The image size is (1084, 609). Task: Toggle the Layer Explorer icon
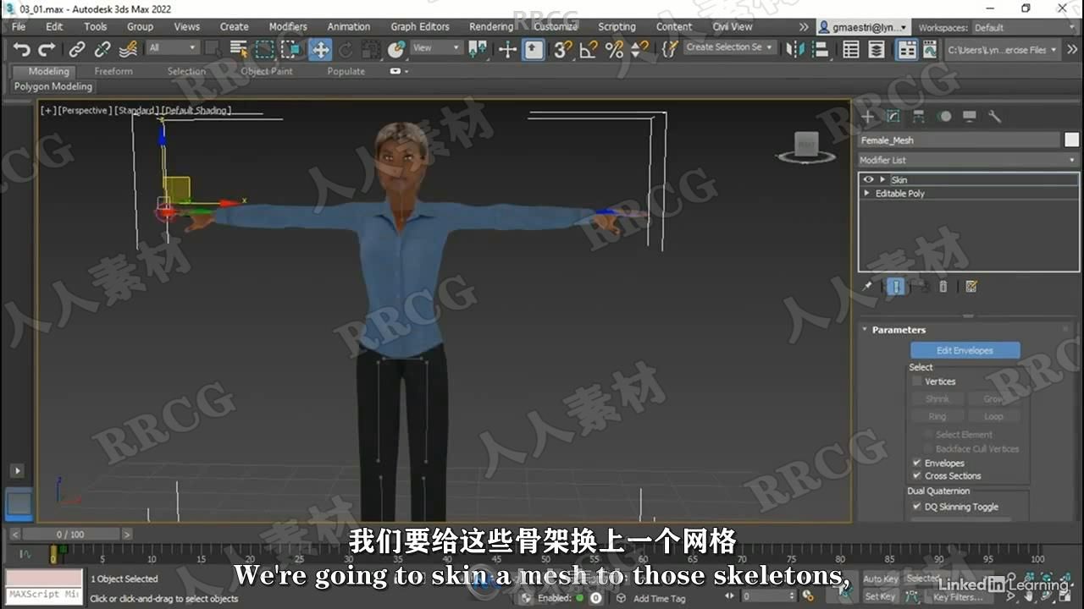[x=877, y=49]
